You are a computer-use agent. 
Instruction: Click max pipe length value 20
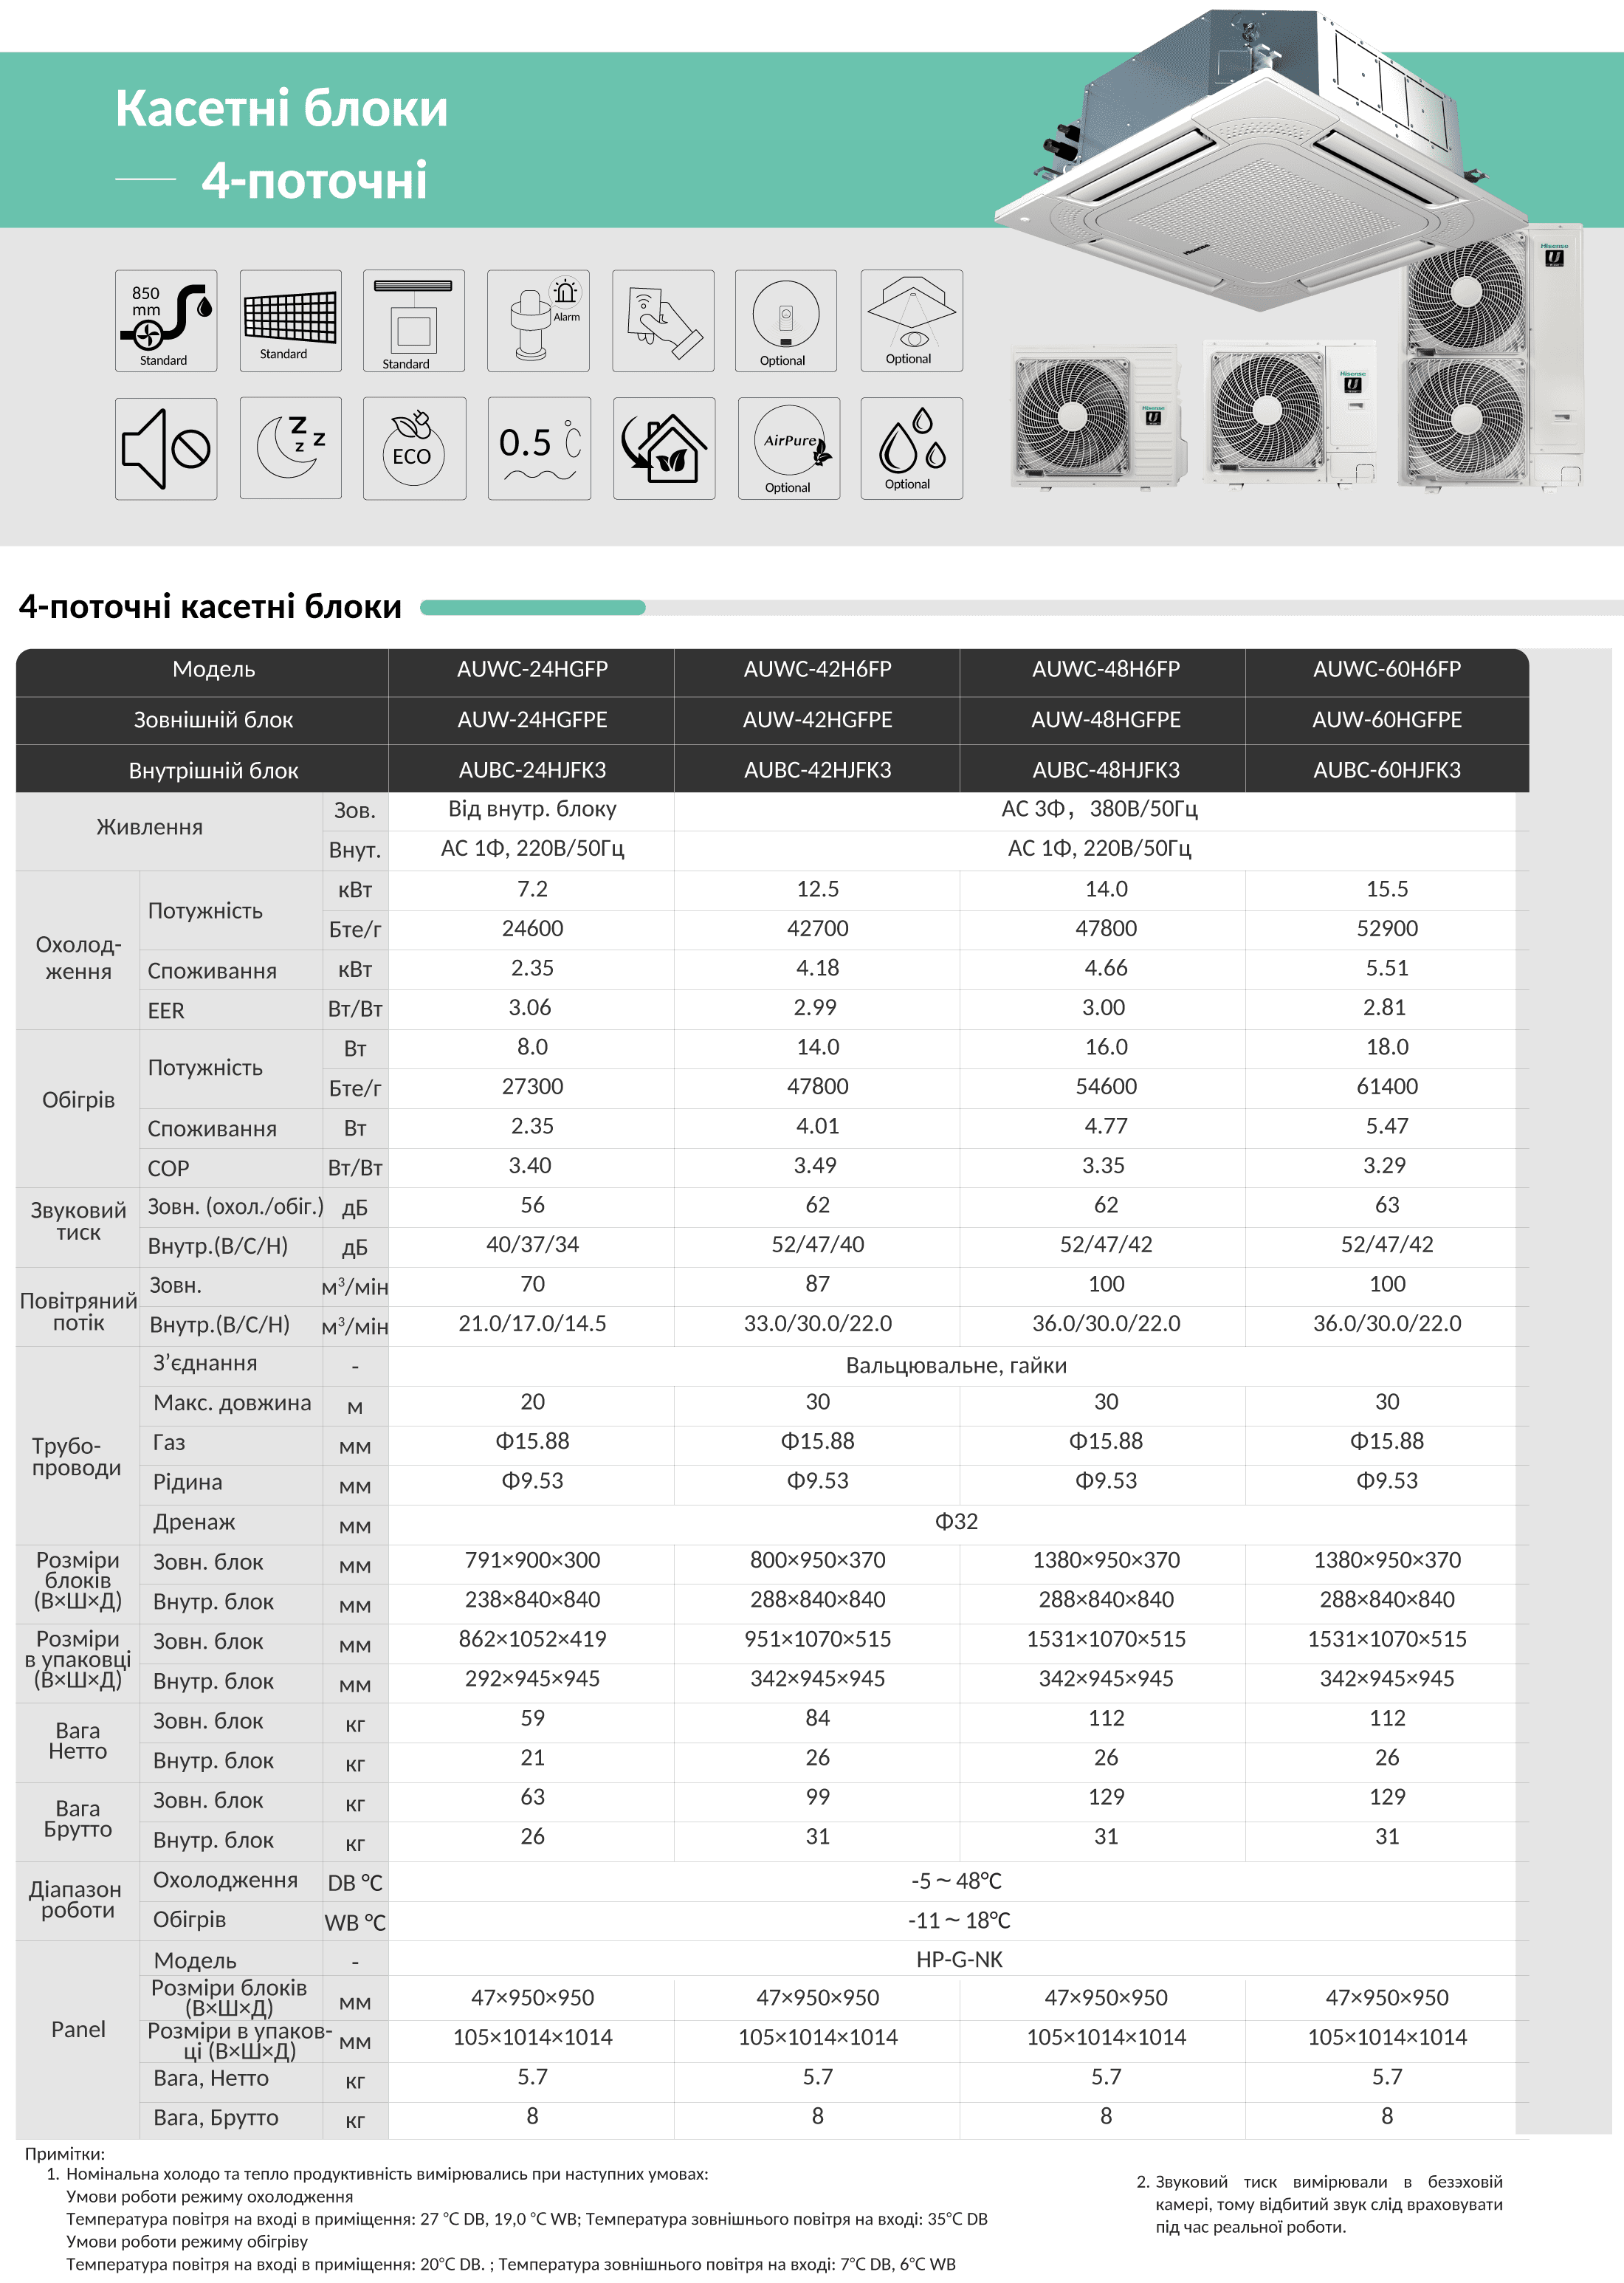(532, 1402)
